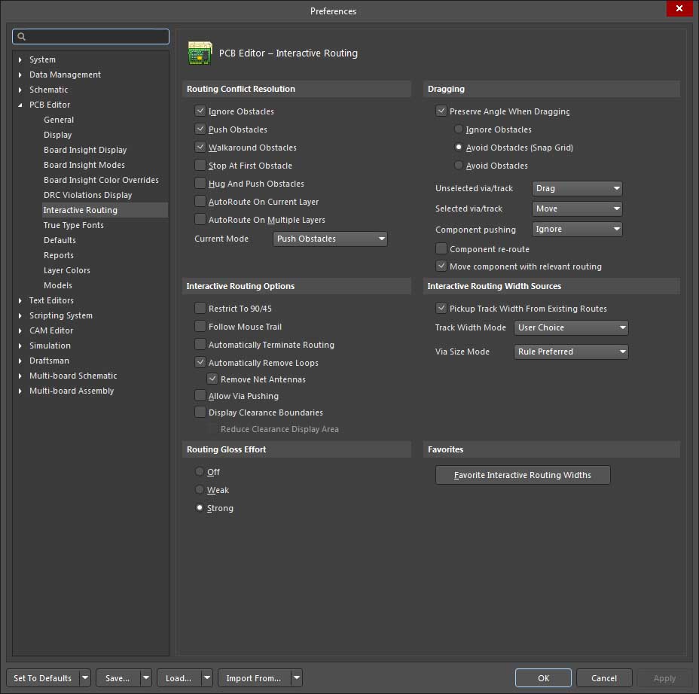Image resolution: width=699 pixels, height=694 pixels.
Task: Click the search magnifier icon
Action: pos(22,36)
